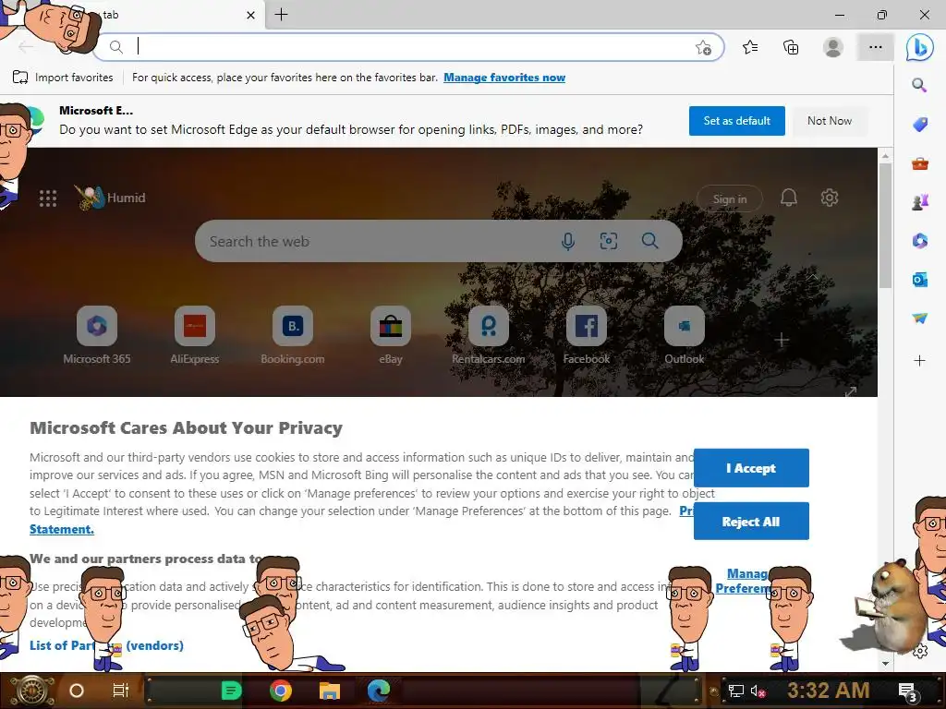Open the sidebar Outlook icon
The width and height of the screenshot is (946, 709).
pos(919,280)
